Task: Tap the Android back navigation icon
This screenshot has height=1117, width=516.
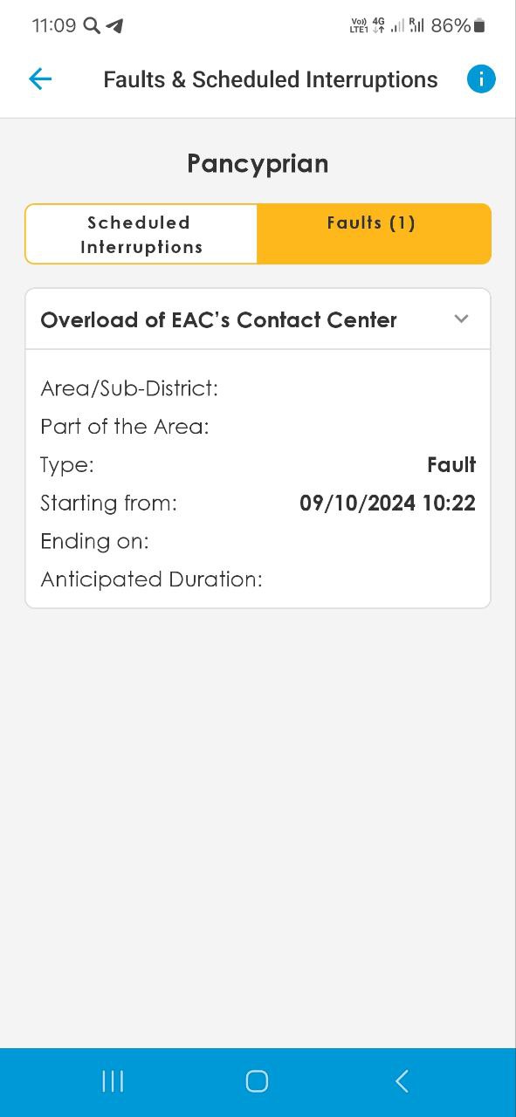Action: [402, 1082]
